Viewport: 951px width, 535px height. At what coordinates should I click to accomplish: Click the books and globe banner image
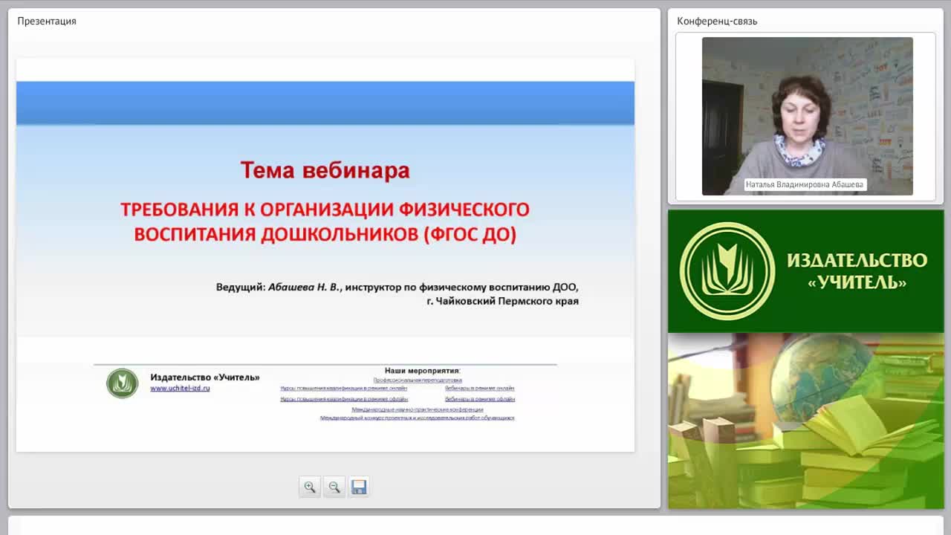pyautogui.click(x=806, y=421)
